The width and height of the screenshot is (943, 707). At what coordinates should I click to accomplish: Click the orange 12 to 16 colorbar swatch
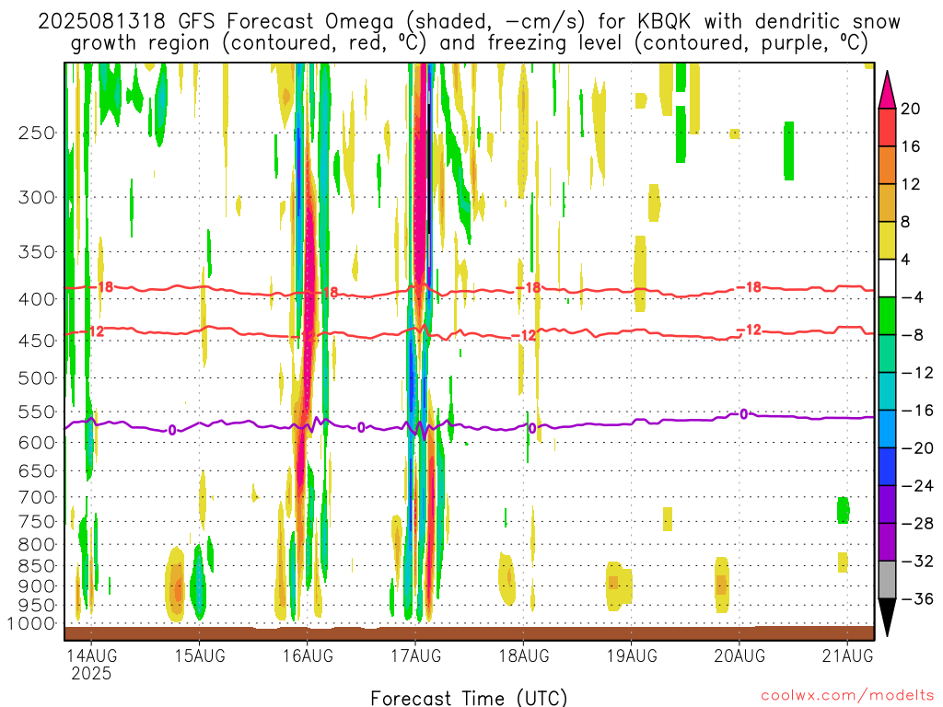coord(887,166)
